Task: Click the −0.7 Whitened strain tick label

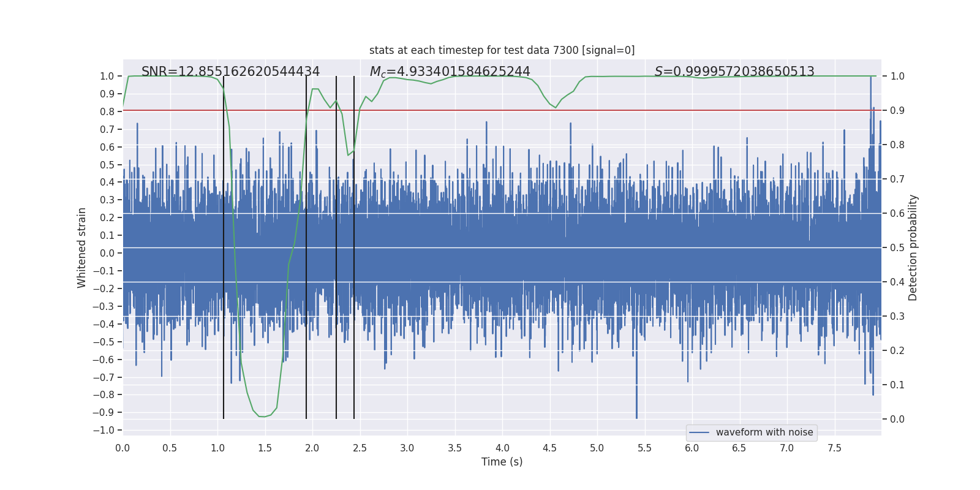Action: coord(104,377)
